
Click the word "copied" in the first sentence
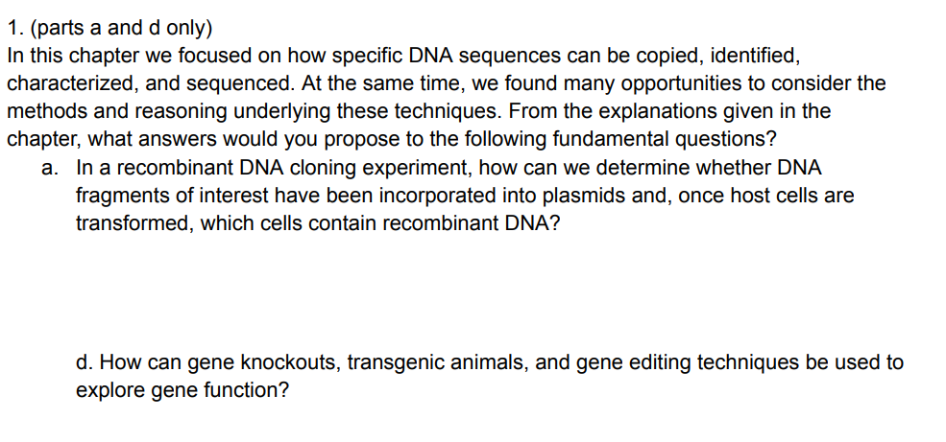coord(616,56)
